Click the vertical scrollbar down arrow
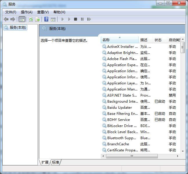This screenshot has height=174, width=188. pos(183,151)
